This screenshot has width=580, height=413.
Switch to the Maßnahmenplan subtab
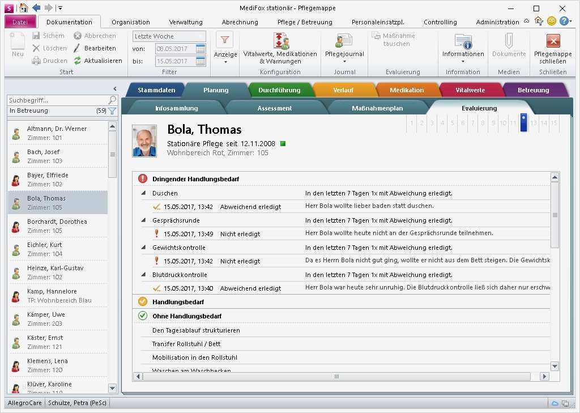[x=377, y=108]
